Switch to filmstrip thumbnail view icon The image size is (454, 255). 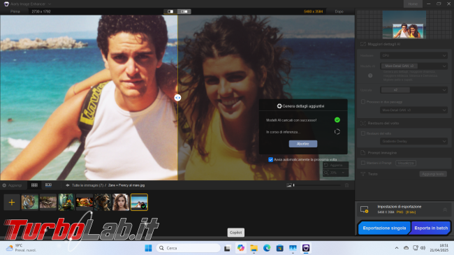click(48, 185)
